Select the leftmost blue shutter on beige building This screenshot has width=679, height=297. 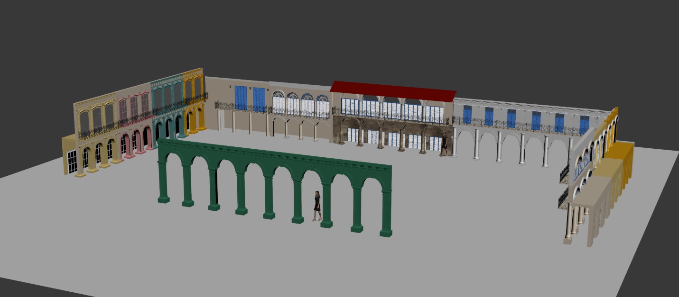(241, 98)
